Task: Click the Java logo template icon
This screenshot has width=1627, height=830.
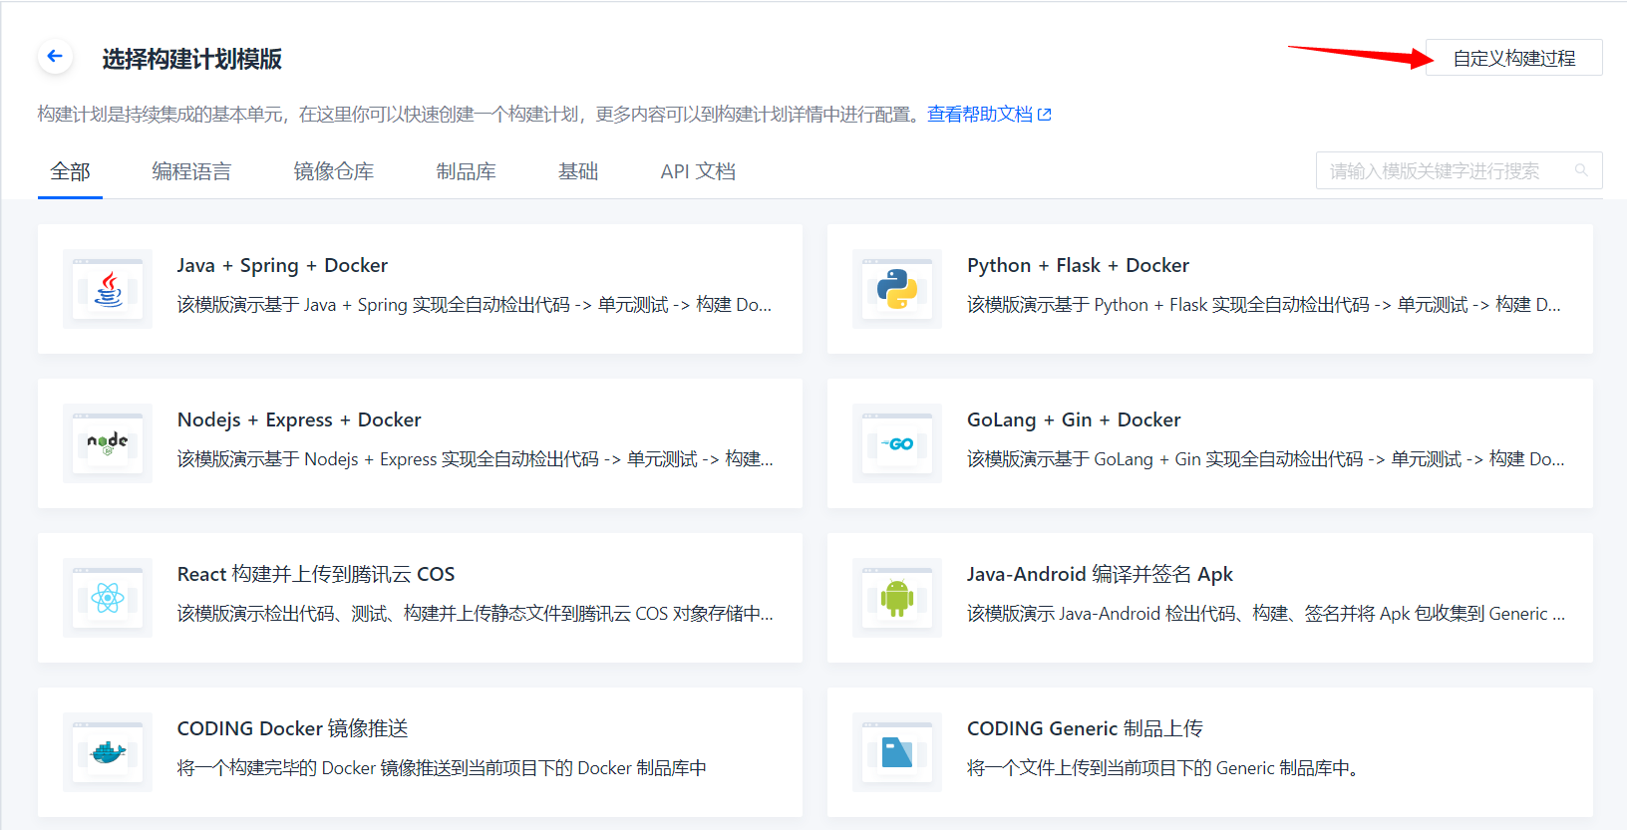Action: click(x=108, y=289)
